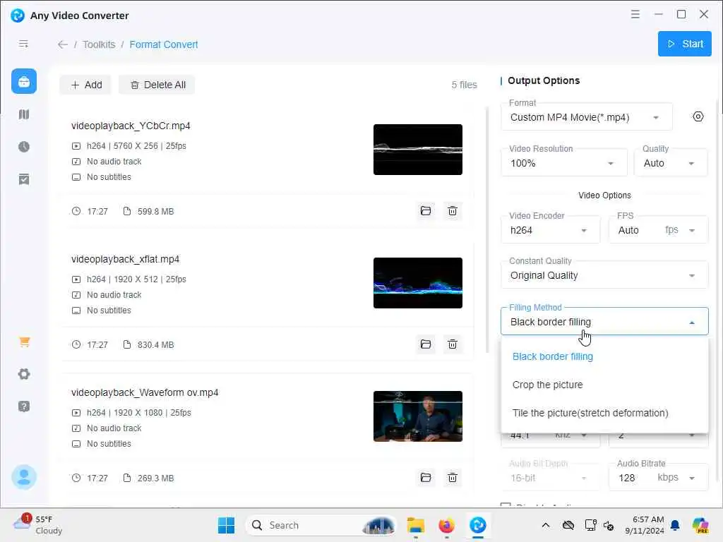Show hidden system tray icons

[546, 525]
